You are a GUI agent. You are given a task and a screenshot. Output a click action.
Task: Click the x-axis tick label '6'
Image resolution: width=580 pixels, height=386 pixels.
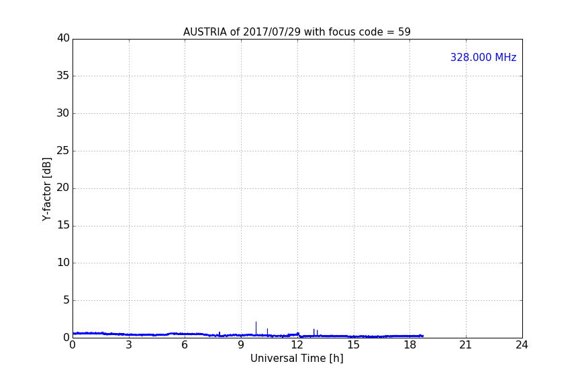[x=185, y=345]
